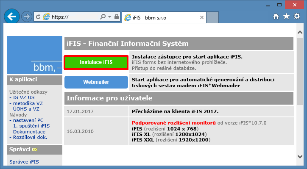Open the Rozdílová dok. link
307x169 pixels.
[30, 137]
